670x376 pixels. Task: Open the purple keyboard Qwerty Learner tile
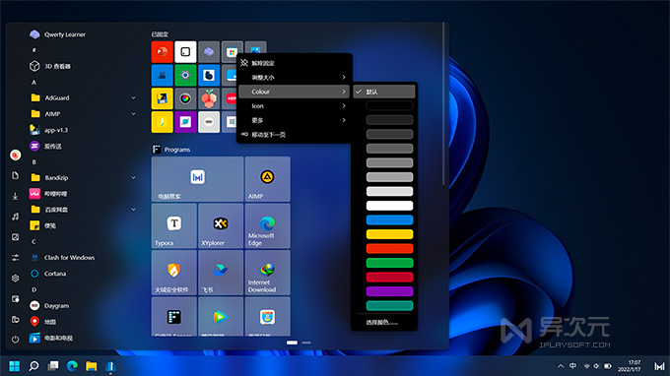click(x=209, y=52)
